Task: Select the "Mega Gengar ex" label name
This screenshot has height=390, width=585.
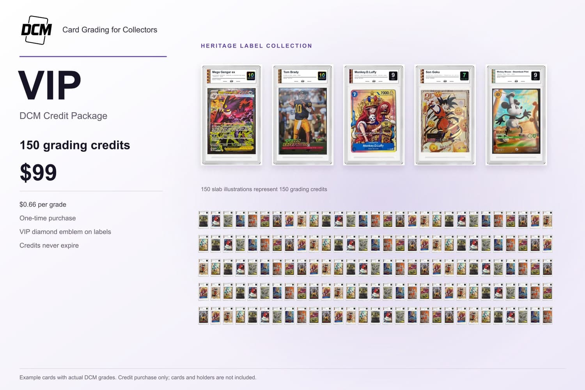Action: [x=223, y=72]
